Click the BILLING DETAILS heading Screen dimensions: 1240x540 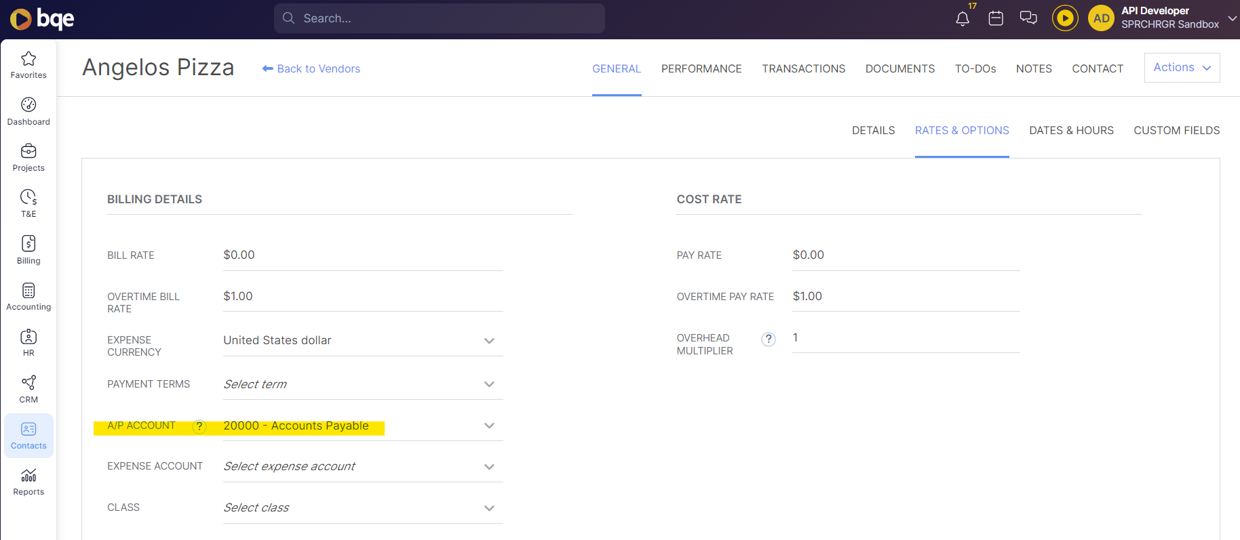(x=155, y=199)
